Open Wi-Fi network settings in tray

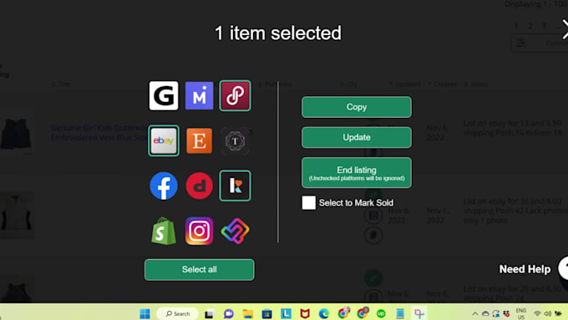[x=537, y=314]
